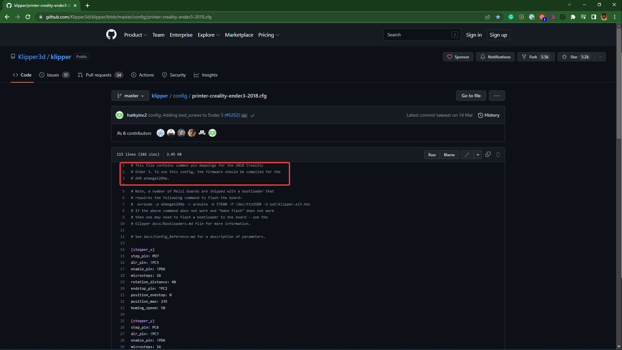
Task: Click the hatkyinc2 author name
Action: click(x=137, y=115)
